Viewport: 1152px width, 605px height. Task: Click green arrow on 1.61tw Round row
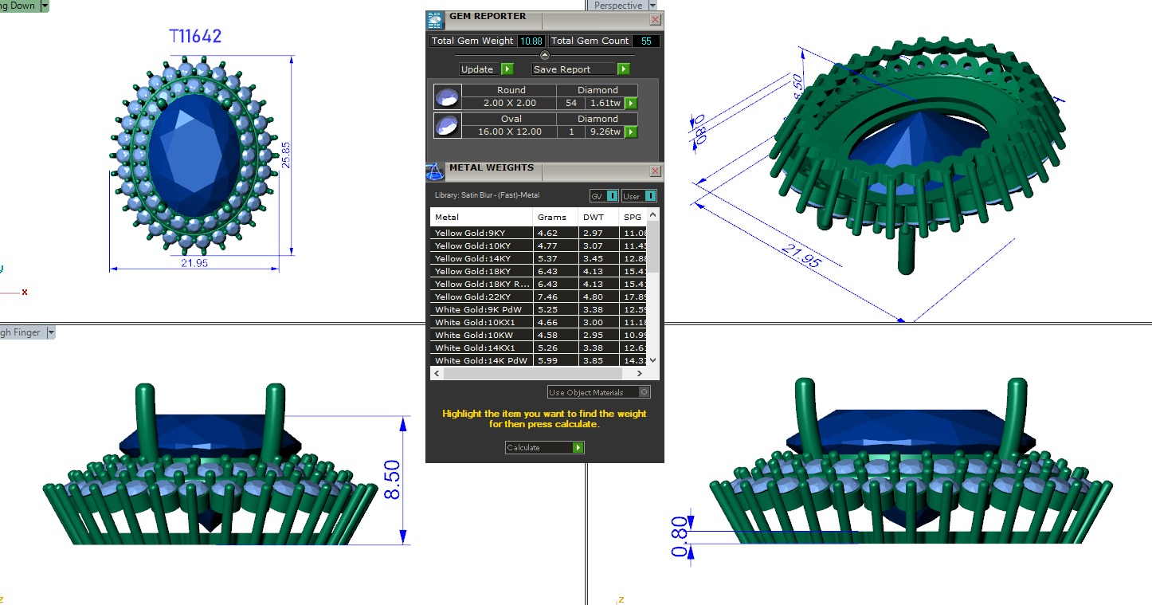click(631, 103)
